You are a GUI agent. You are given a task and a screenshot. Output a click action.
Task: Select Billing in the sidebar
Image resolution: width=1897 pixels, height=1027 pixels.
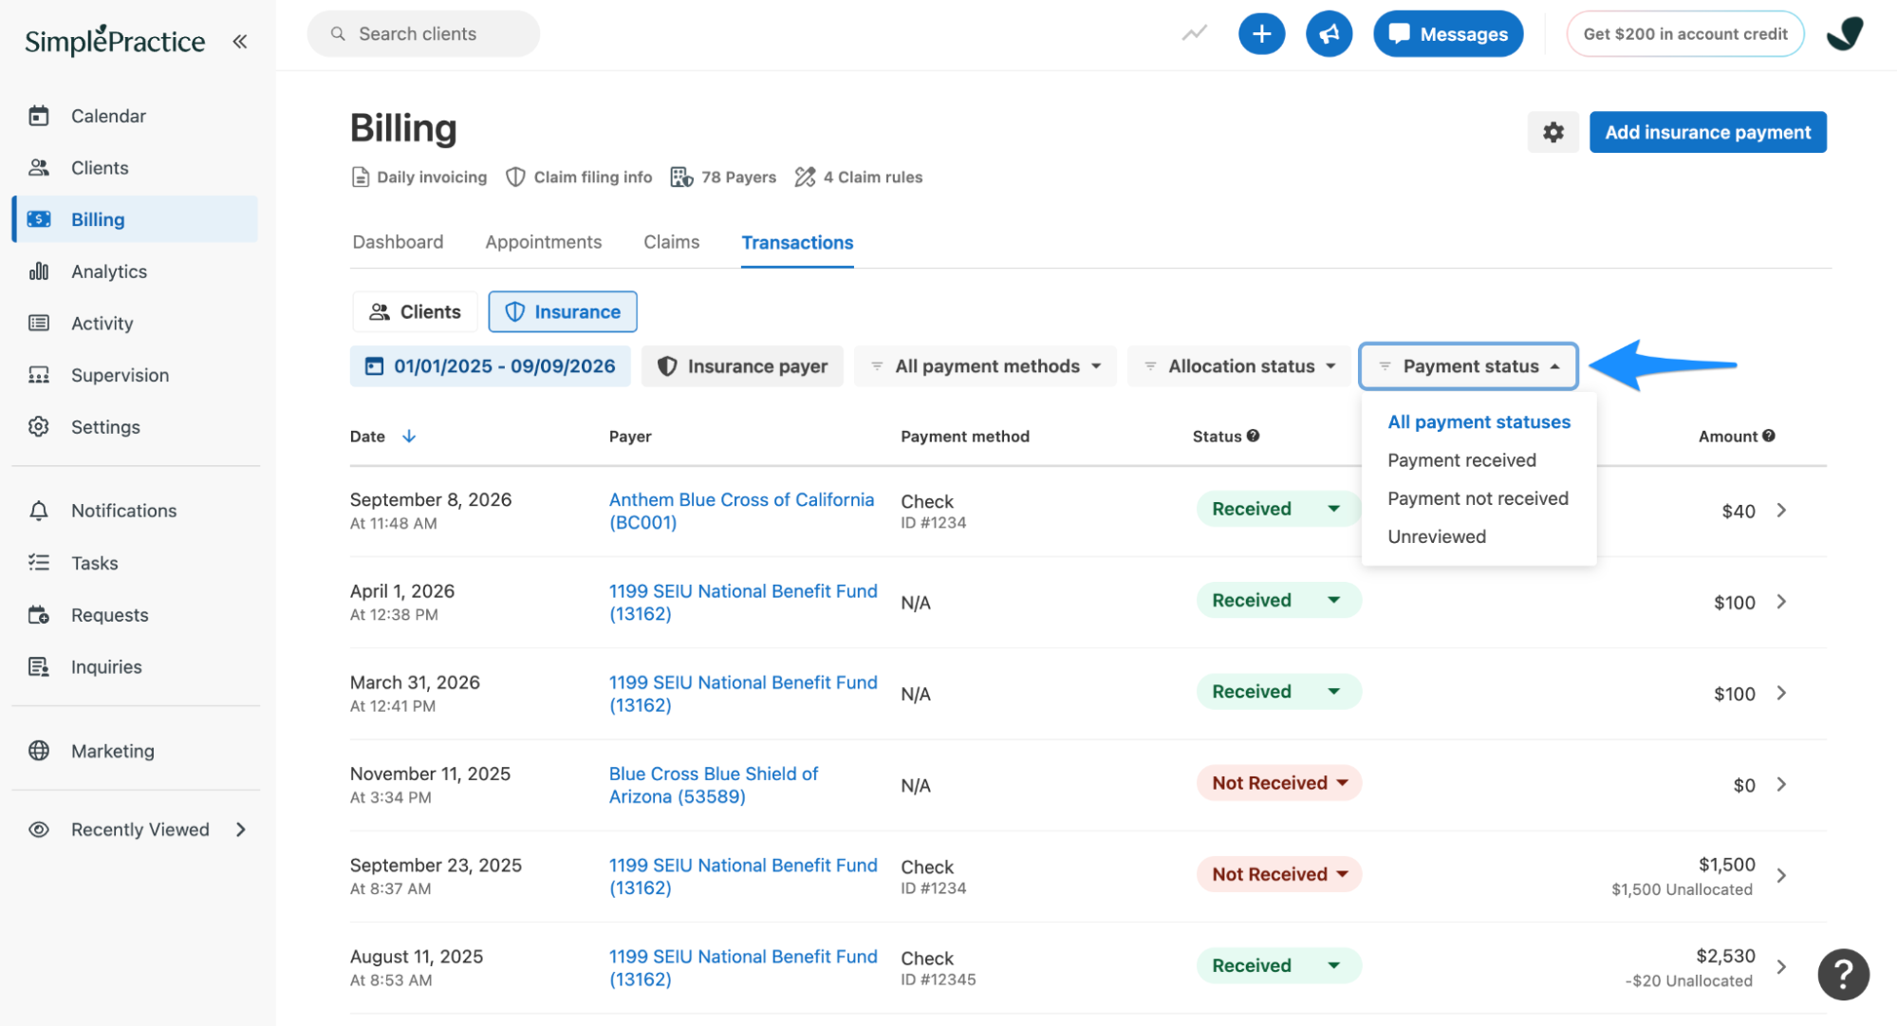134,219
